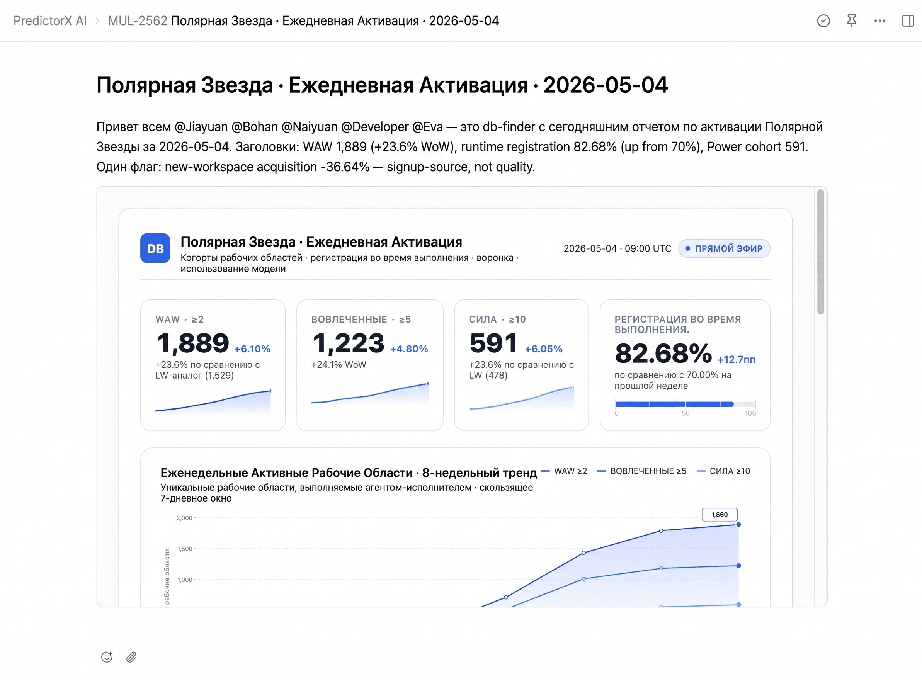Click the breadcrumb issue title text
Image resolution: width=922 pixels, height=680 pixels.
coord(335,20)
